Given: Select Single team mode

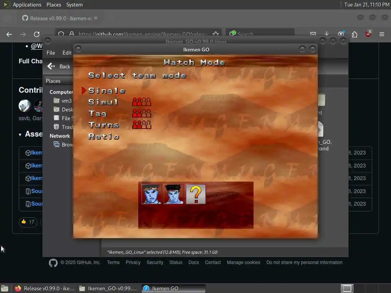Looking at the screenshot, I should [107, 91].
